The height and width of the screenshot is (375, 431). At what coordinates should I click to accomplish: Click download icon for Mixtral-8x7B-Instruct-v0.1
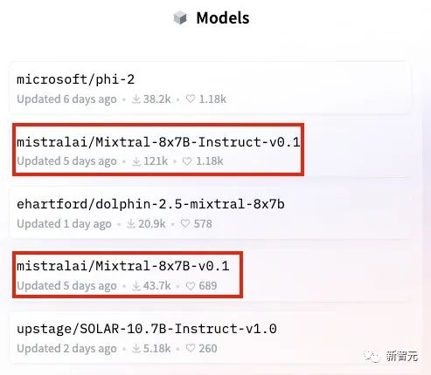click(136, 161)
